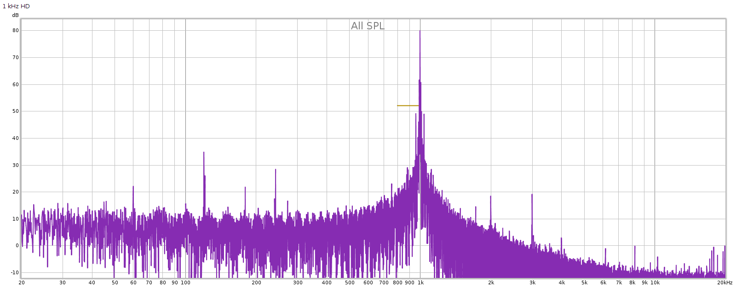Click the 10k frequency axis label
The width and height of the screenshot is (736, 288).
pos(655,282)
